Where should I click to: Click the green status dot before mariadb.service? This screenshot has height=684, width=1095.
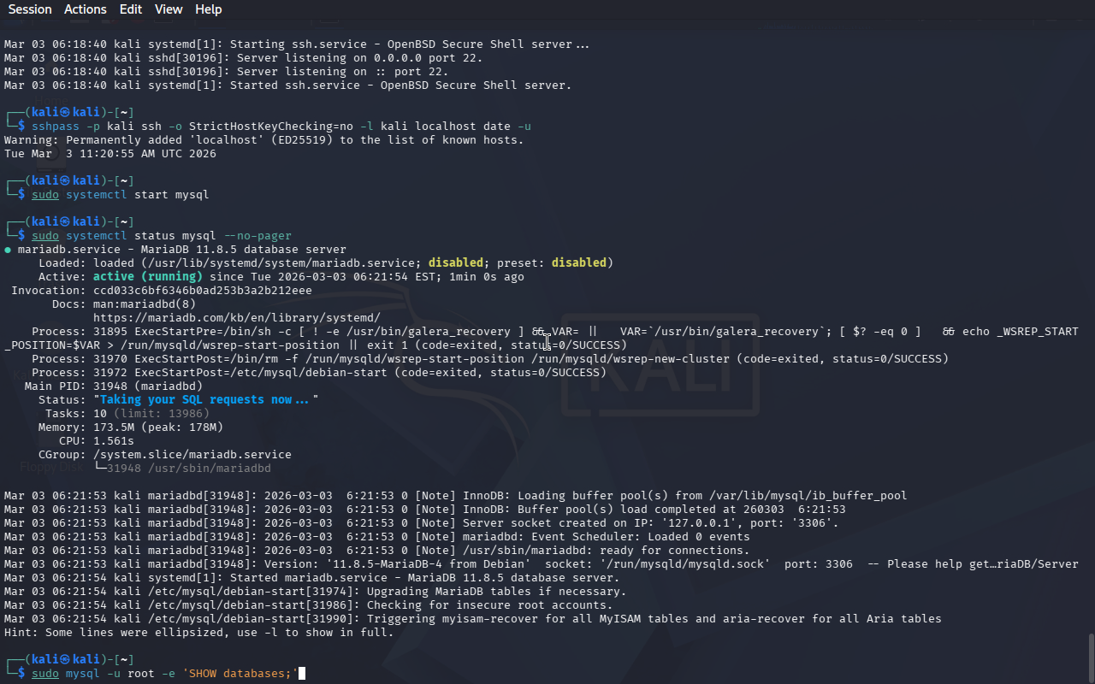click(x=8, y=250)
